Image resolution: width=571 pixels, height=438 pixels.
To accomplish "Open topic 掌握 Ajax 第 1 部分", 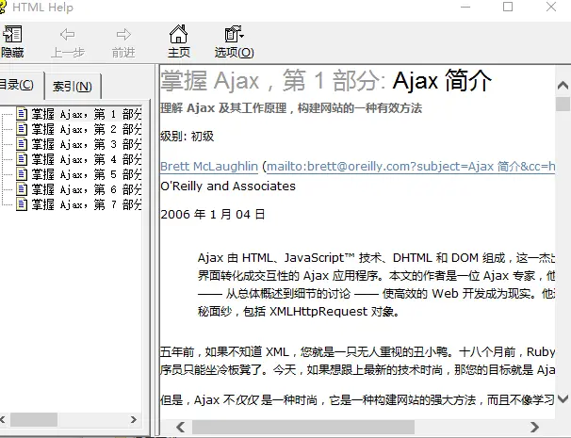I will pyautogui.click(x=87, y=115).
